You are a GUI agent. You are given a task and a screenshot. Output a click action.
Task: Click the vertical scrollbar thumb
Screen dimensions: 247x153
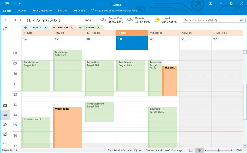245,102
